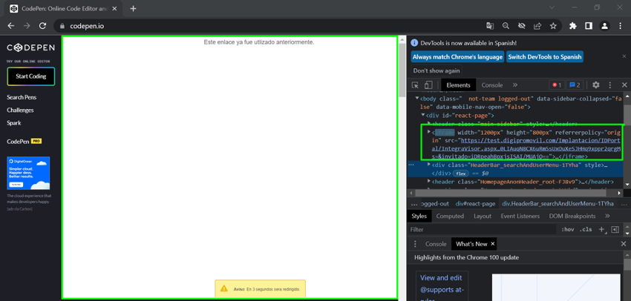
Task: Toggle the device toolbar icon
Action: 428,85
